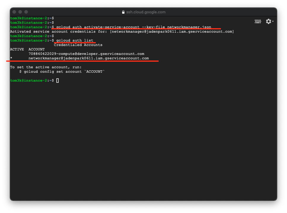The height and width of the screenshot is (213, 287).
Task: Open the on-screen keyboard icon
Action: coord(258,22)
